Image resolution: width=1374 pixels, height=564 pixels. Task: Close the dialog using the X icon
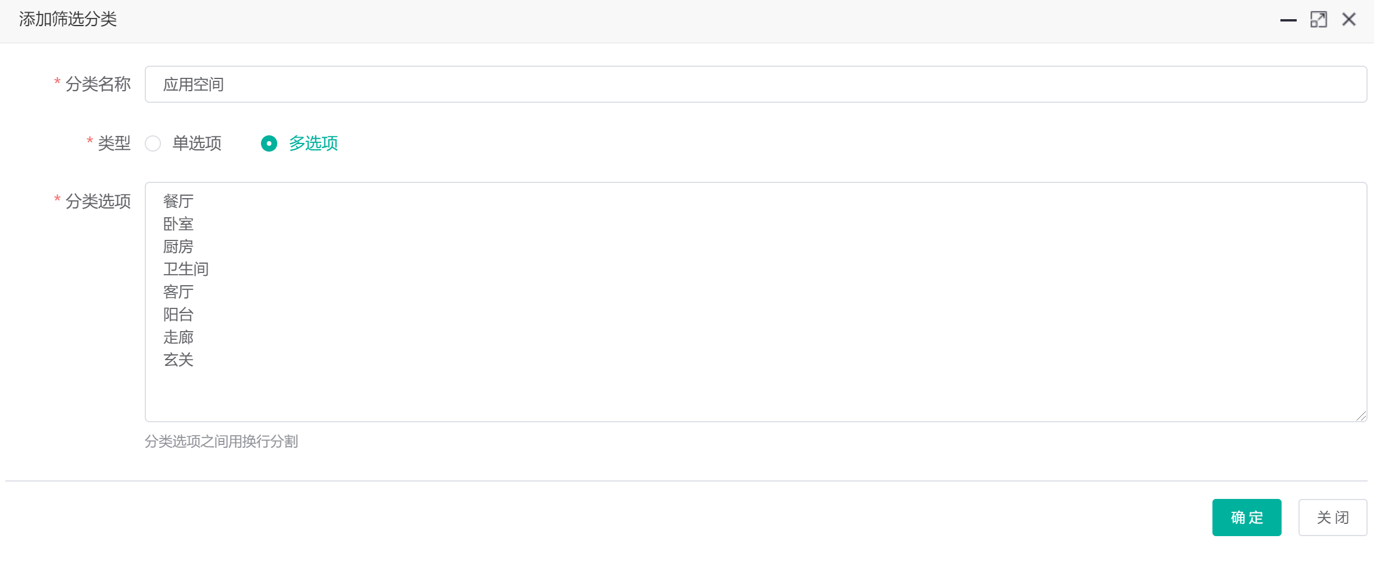click(x=1349, y=20)
